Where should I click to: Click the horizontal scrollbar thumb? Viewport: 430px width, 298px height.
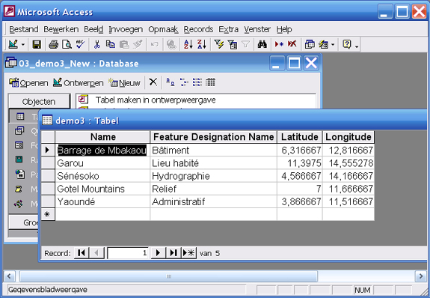pyautogui.click(x=169, y=276)
